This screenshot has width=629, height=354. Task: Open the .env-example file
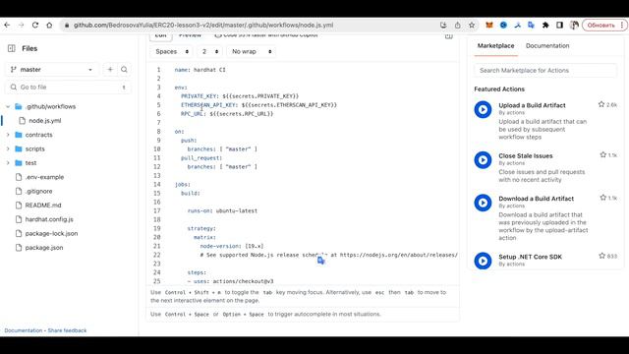[44, 177]
